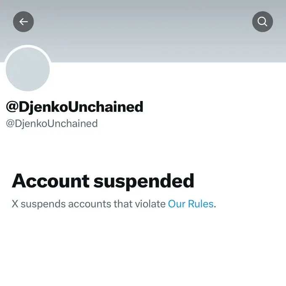Screen dimensions: 286x286
Task: Click the word "Our" in the blue link
Action: (176, 204)
